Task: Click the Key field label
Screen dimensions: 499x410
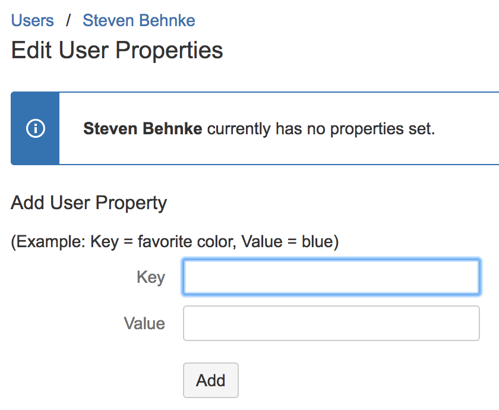Action: [x=151, y=277]
